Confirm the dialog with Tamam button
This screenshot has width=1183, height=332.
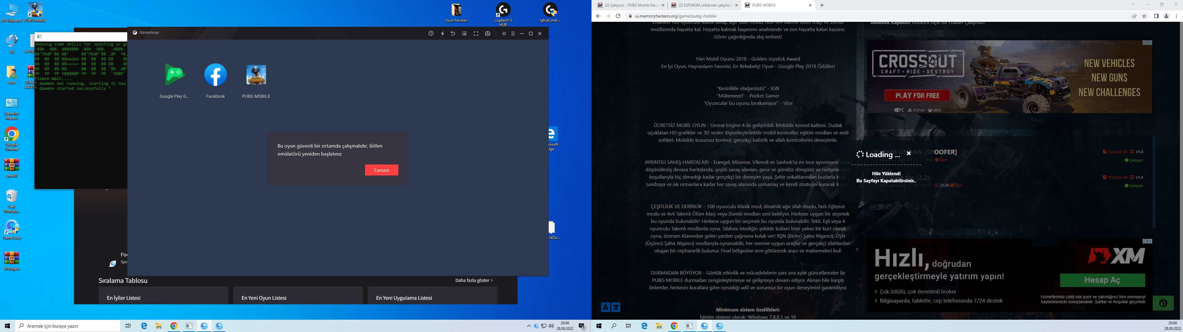pos(382,170)
